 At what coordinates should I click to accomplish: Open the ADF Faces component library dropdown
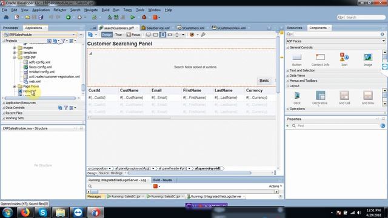point(383,41)
